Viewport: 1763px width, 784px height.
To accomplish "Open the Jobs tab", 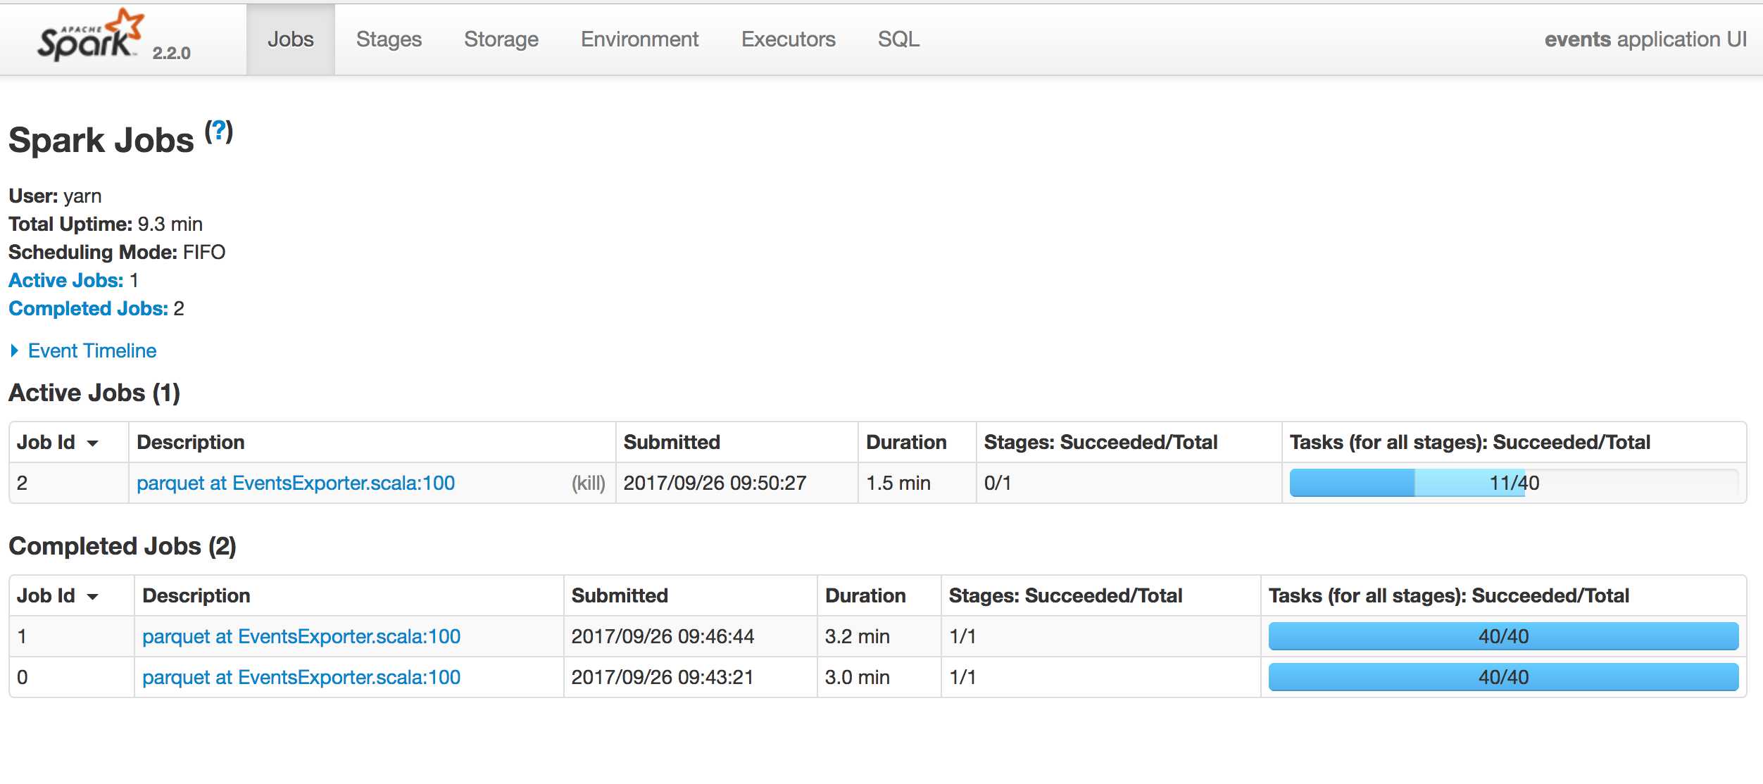I will [290, 39].
